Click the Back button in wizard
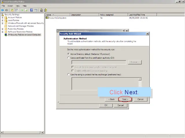185x138 pixels. point(112,99)
